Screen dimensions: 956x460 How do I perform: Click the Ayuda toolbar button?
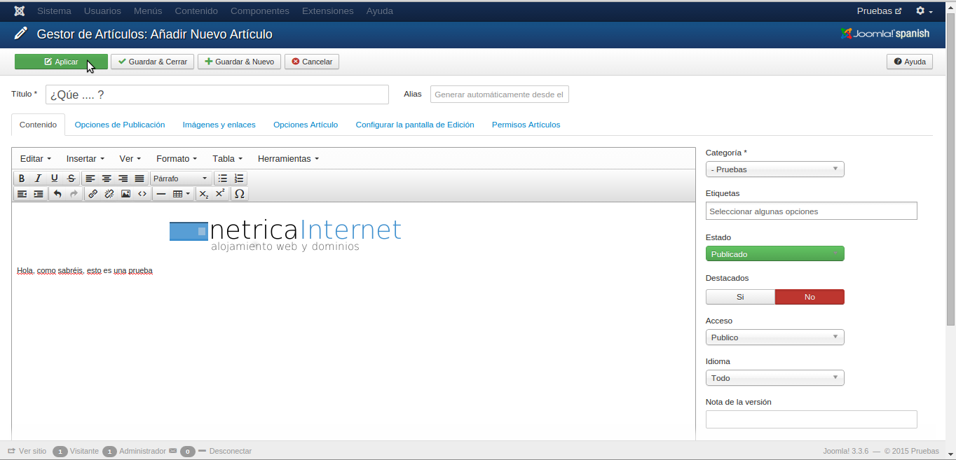(x=910, y=62)
